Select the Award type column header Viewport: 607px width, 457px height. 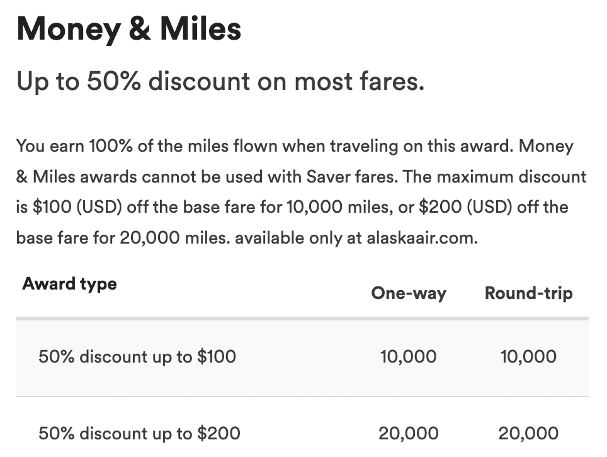[x=69, y=283]
